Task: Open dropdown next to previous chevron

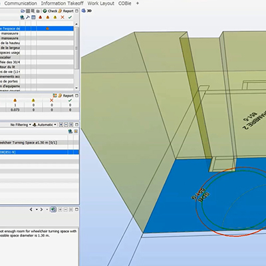Action: coord(37,209)
